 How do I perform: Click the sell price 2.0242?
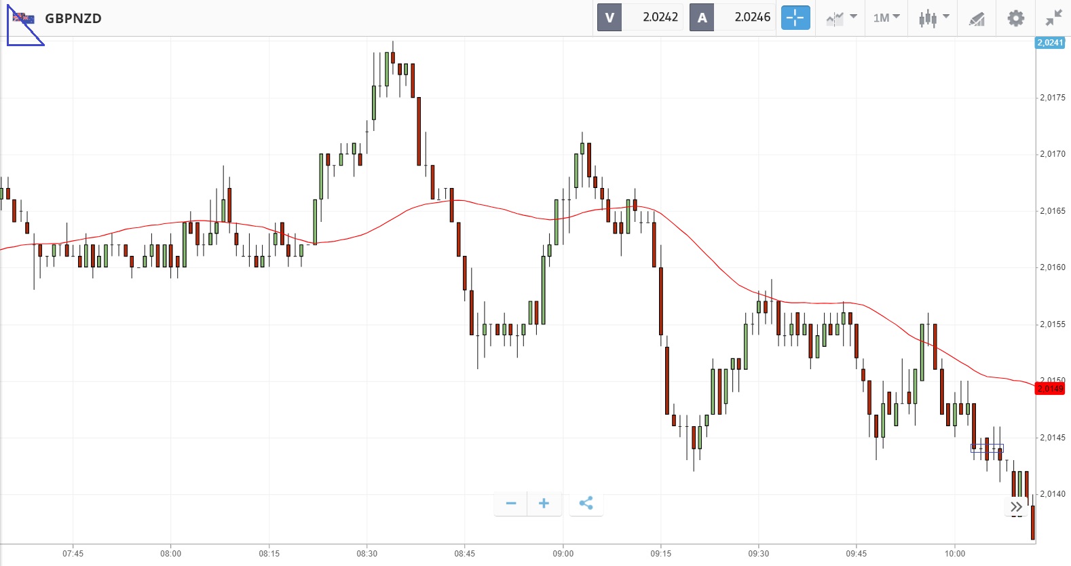pos(660,18)
